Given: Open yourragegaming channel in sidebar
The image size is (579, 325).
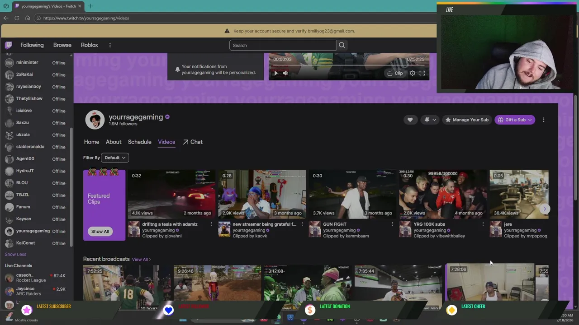Looking at the screenshot, I should click(x=36, y=231).
